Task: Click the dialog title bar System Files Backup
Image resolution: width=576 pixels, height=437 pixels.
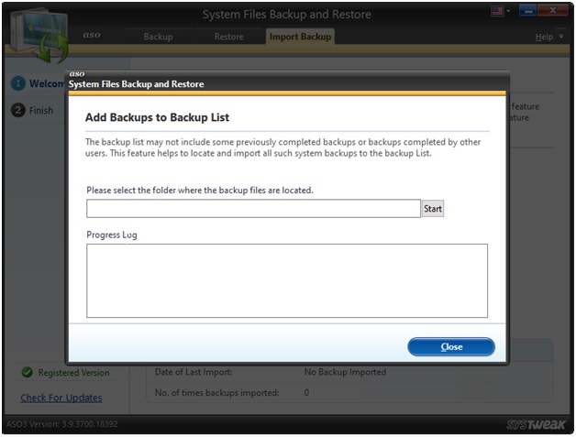Action: [x=137, y=84]
